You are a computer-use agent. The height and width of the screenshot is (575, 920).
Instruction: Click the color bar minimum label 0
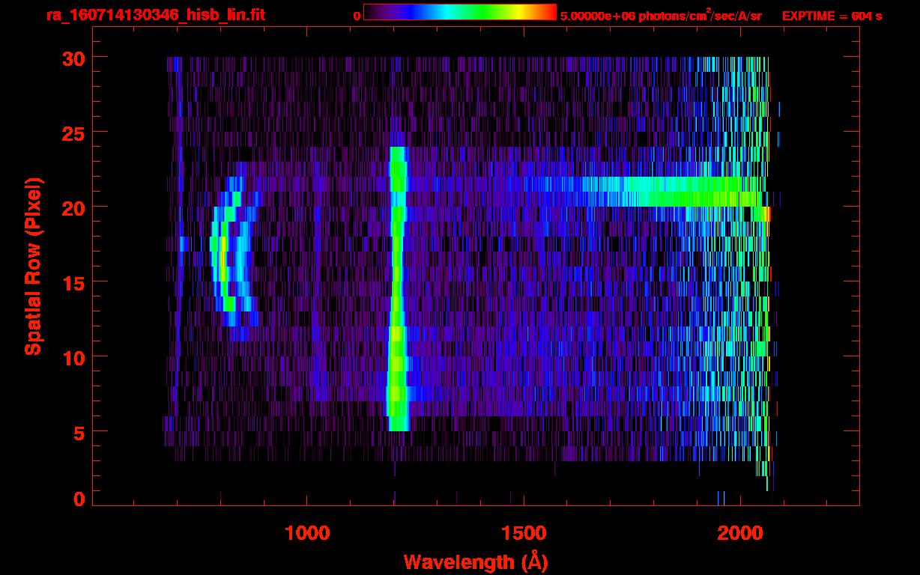pyautogui.click(x=357, y=16)
